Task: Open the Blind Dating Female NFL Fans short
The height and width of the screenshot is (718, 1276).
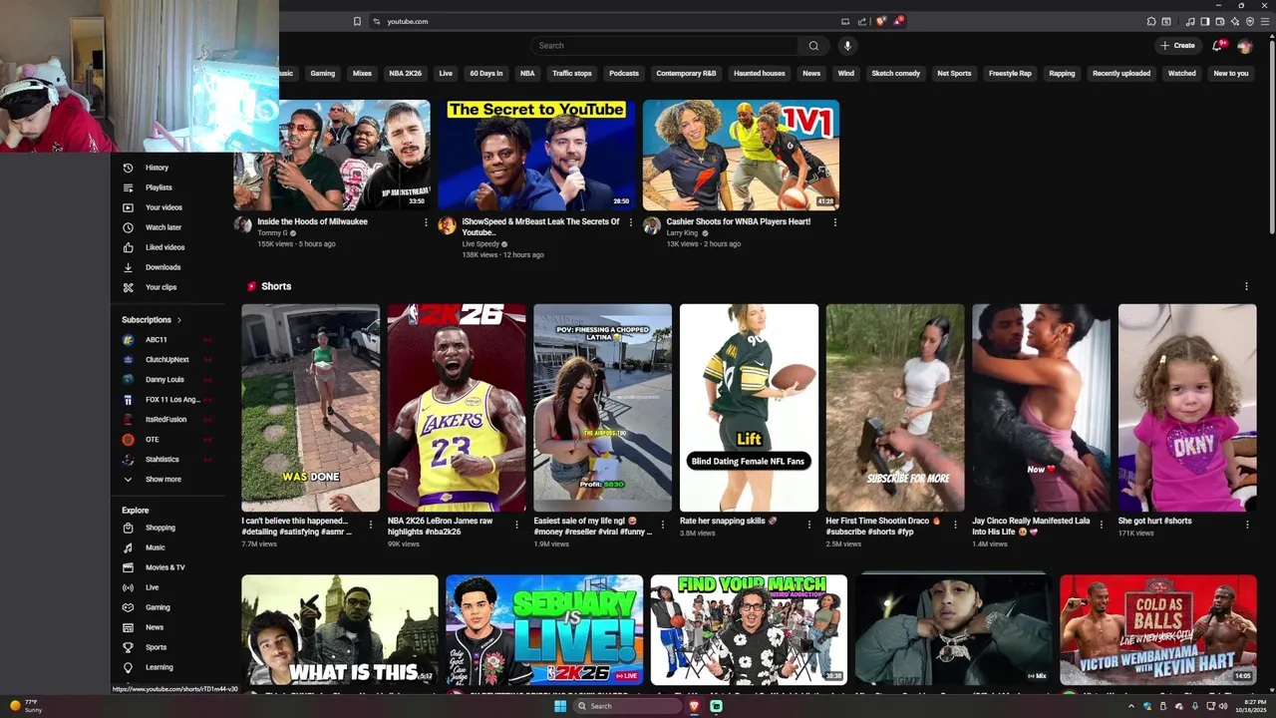Action: tap(749, 408)
